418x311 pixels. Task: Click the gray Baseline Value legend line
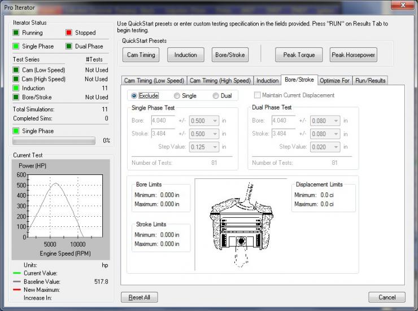[x=17, y=282]
